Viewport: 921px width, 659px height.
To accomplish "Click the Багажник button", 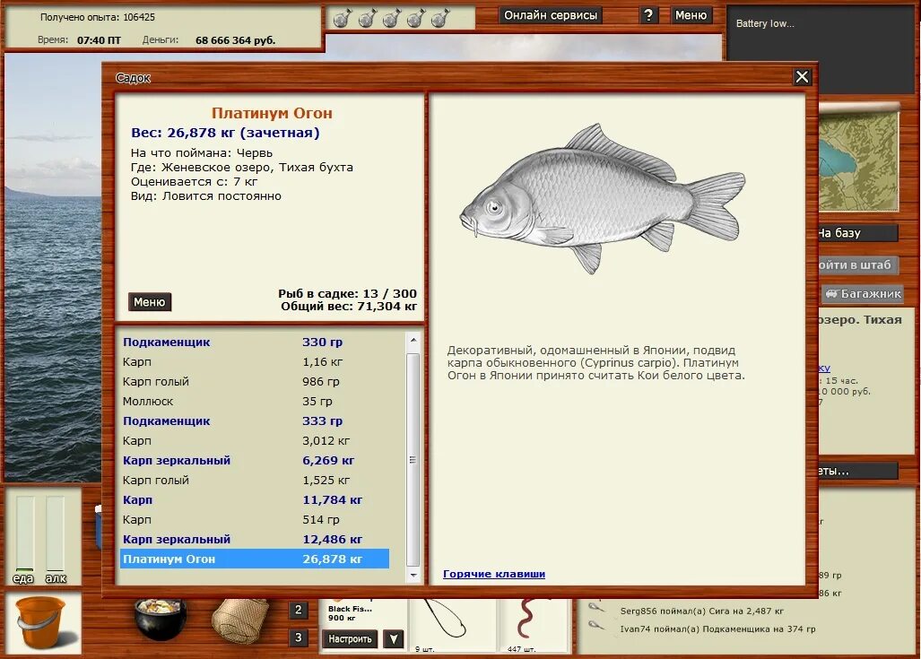I will (x=863, y=294).
